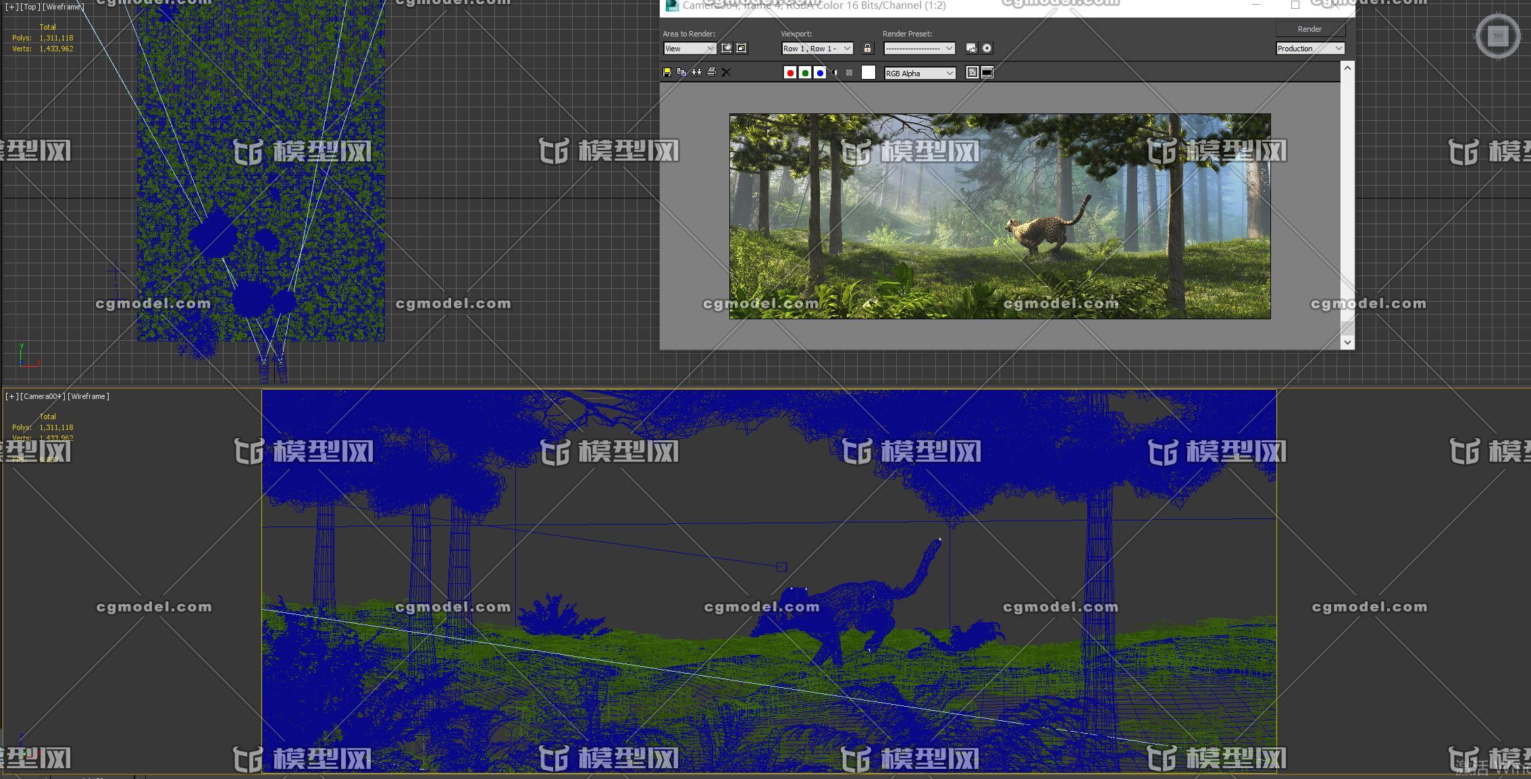Open the RGB Alpha channel dropdown
This screenshot has height=779, width=1531.
920,74
